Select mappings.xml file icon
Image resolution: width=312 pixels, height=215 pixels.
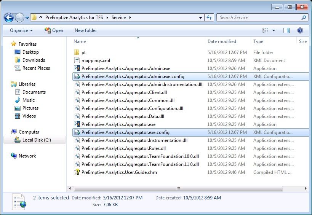[77, 60]
